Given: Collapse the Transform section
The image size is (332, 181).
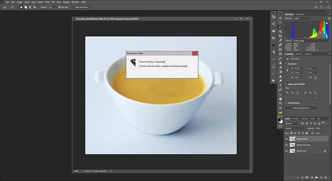Looking at the screenshot, I should (x=286, y=64).
